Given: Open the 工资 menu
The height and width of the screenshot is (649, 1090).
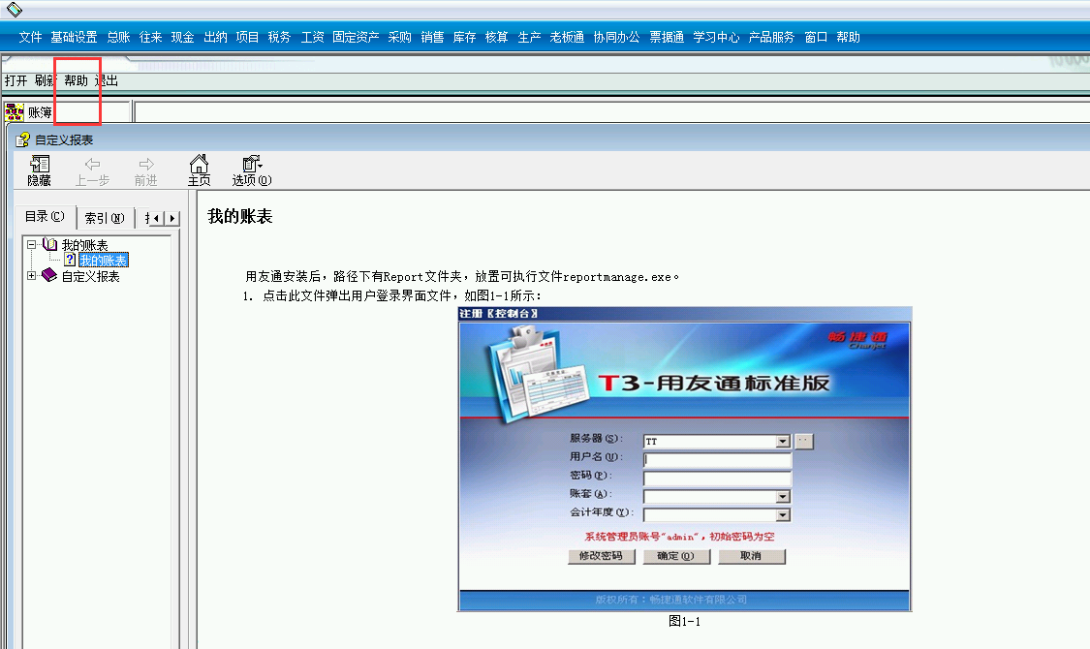Looking at the screenshot, I should tap(312, 38).
